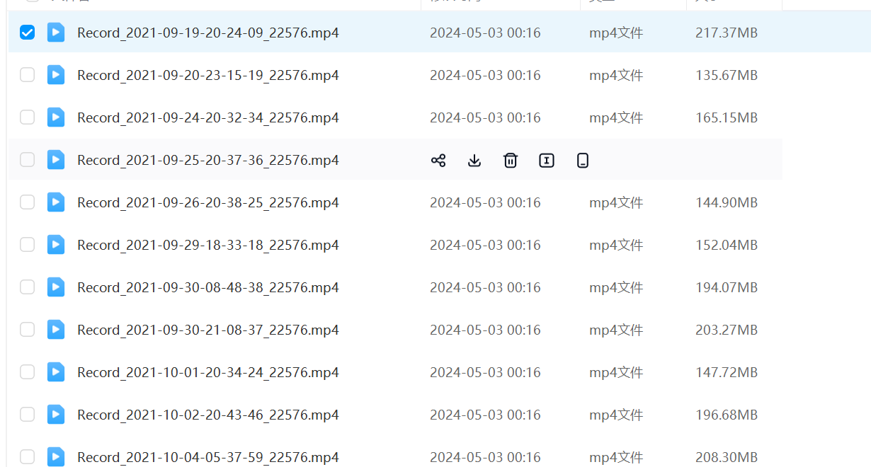
Task: Click the rename icon in row actions
Action: [547, 161]
